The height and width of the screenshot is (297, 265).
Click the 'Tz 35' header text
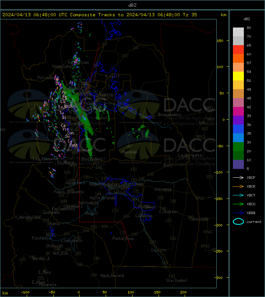click(190, 14)
